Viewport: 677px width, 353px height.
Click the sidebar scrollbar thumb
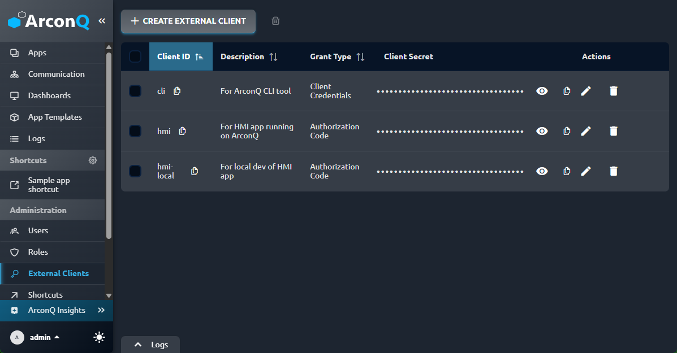pos(109,145)
